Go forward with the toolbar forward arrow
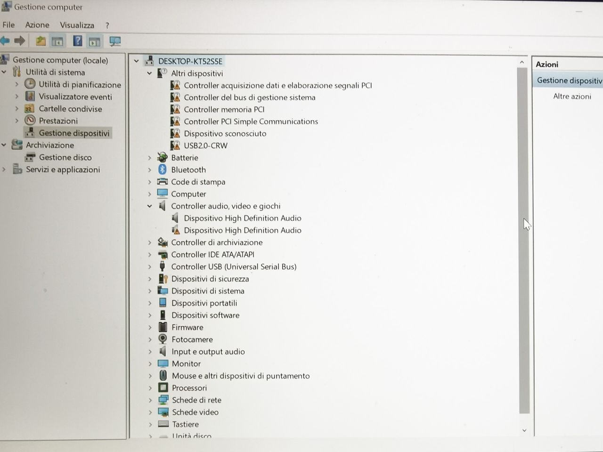603x452 pixels. click(20, 41)
